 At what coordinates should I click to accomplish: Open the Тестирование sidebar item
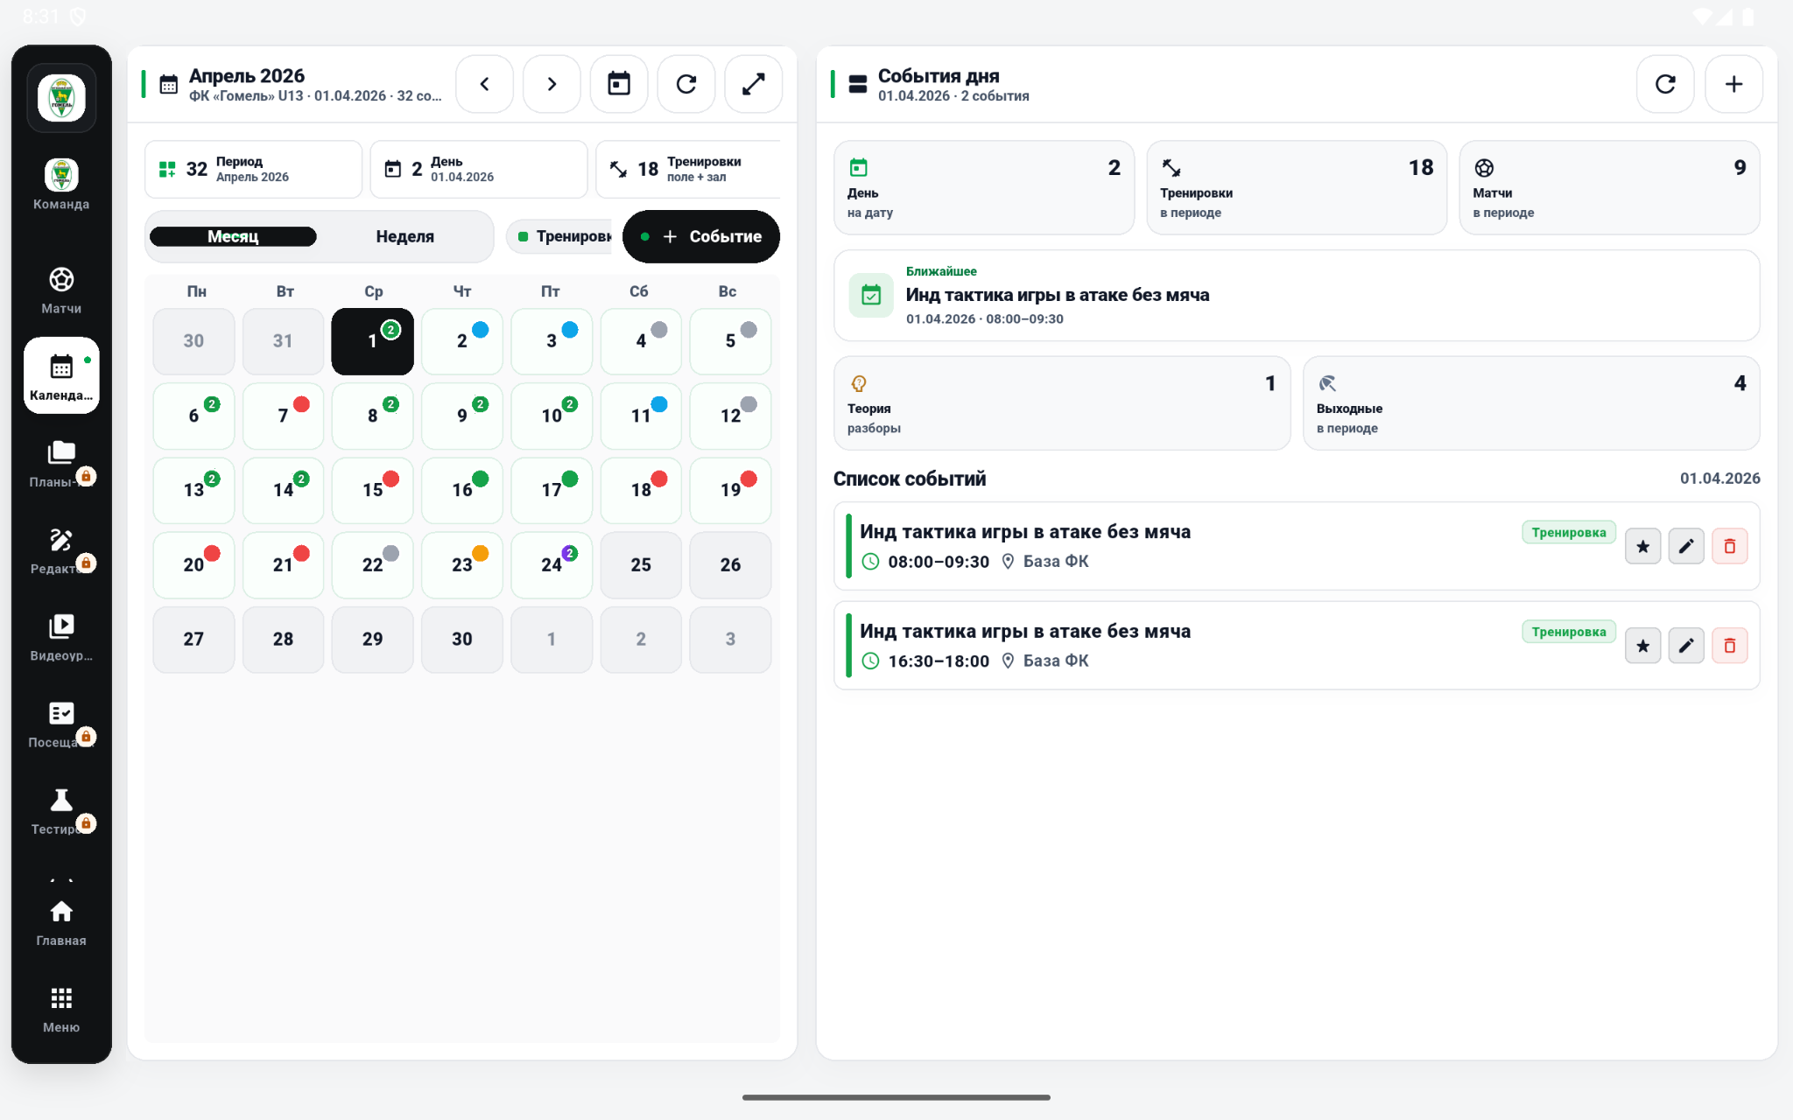[x=61, y=811]
